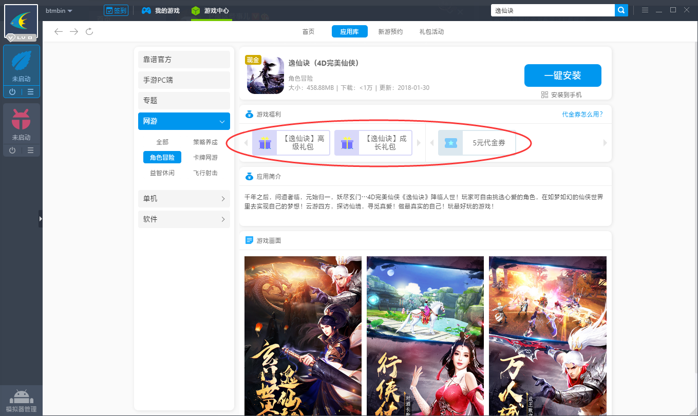Viewport: 698px width, 416px height.
Task: Open the 首页 tab
Action: pyautogui.click(x=308, y=32)
